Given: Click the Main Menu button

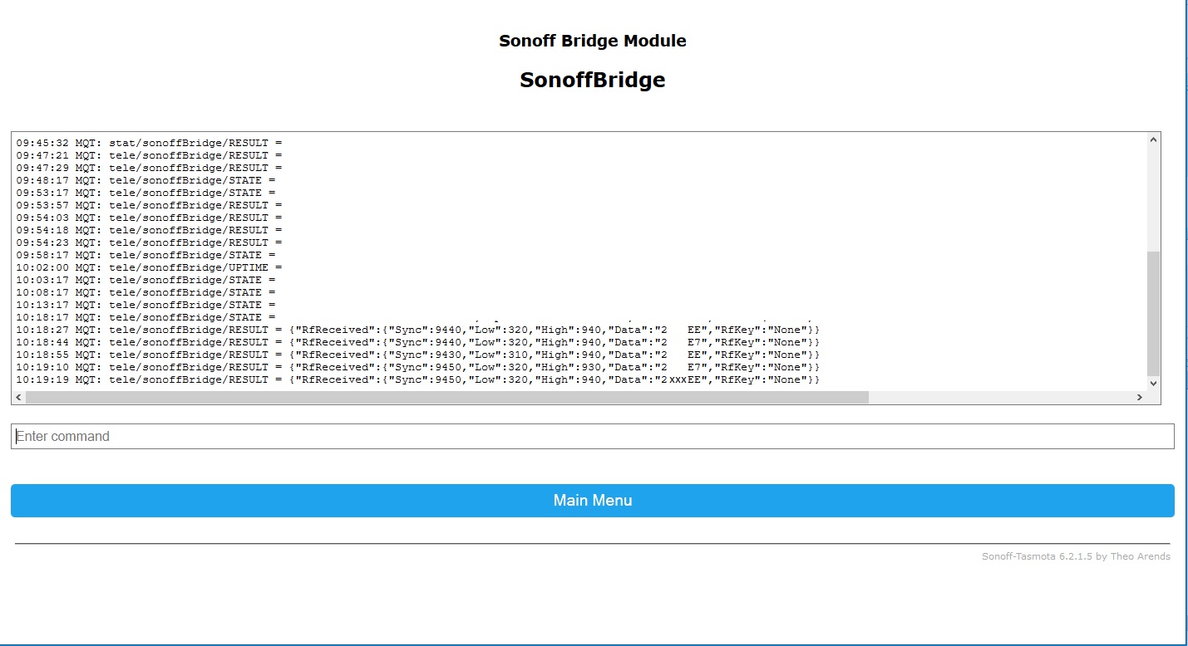Looking at the screenshot, I should pos(593,501).
